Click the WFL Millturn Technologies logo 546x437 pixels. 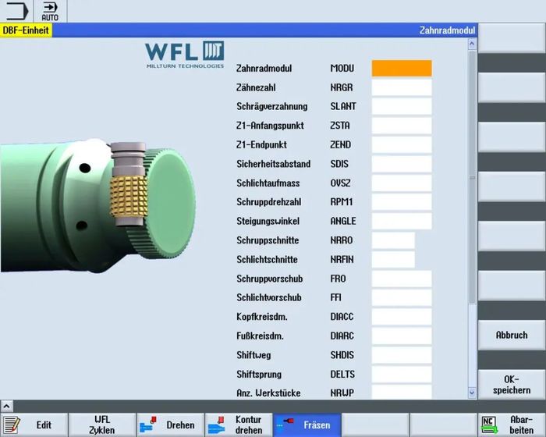click(x=184, y=55)
